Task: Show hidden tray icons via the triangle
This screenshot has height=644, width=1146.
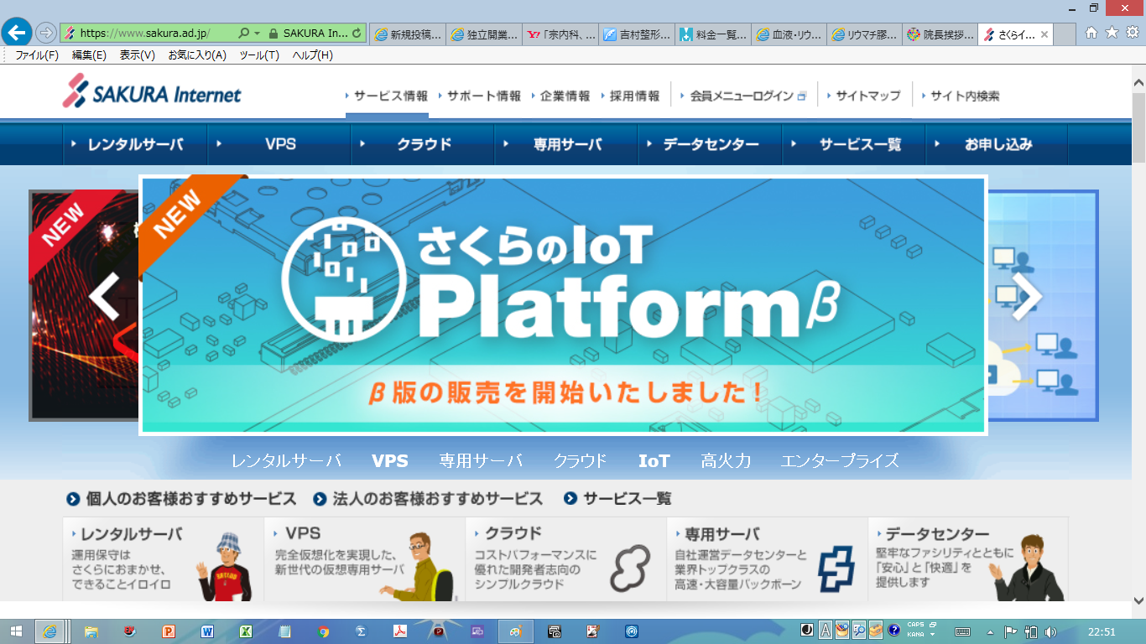Action: click(990, 633)
